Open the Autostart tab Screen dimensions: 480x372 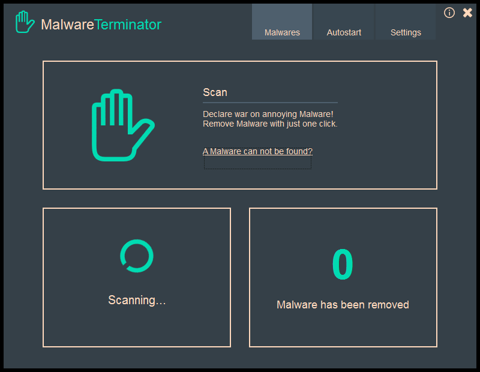pos(344,32)
